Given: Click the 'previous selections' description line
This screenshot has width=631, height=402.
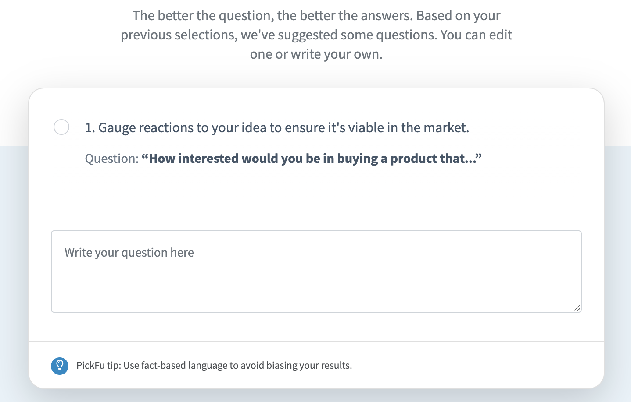Looking at the screenshot, I should (x=316, y=35).
